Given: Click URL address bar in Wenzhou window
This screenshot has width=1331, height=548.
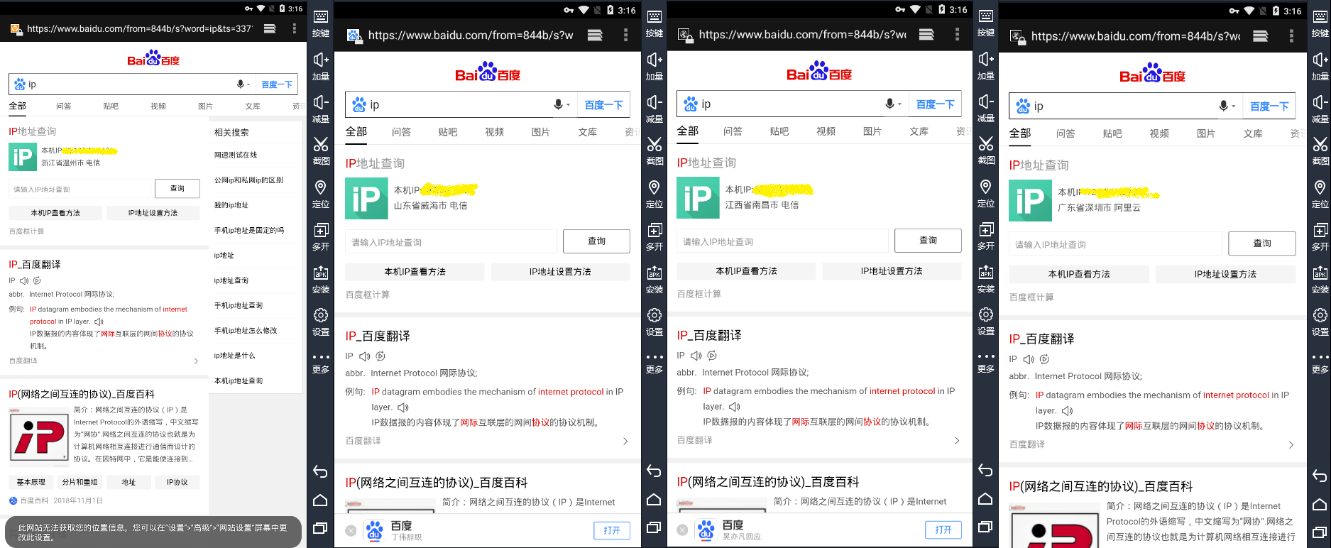Looking at the screenshot, I should click(x=140, y=28).
